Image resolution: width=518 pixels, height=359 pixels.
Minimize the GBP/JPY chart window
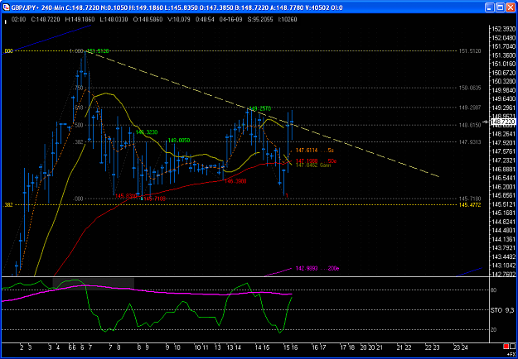pyautogui.click(x=490, y=7)
